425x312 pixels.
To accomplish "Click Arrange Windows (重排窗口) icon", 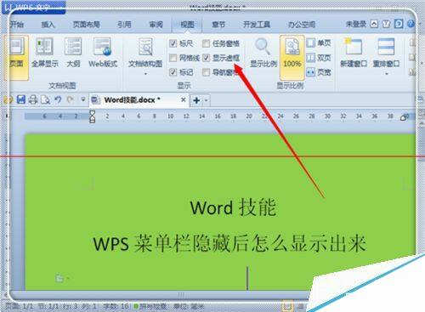I will click(386, 47).
